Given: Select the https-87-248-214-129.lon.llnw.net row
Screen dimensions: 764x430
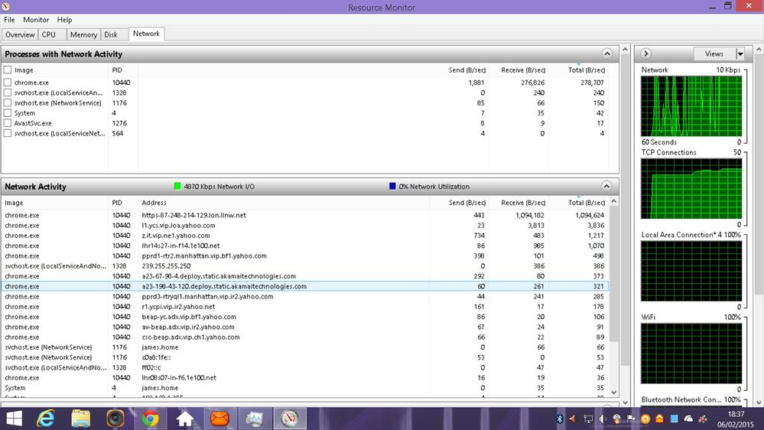Looking at the screenshot, I should coord(304,215).
